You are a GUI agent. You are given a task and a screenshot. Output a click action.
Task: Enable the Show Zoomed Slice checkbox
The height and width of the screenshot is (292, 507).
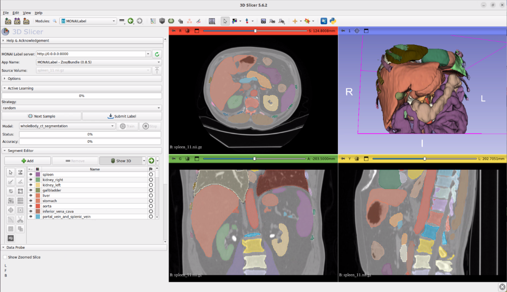point(5,257)
